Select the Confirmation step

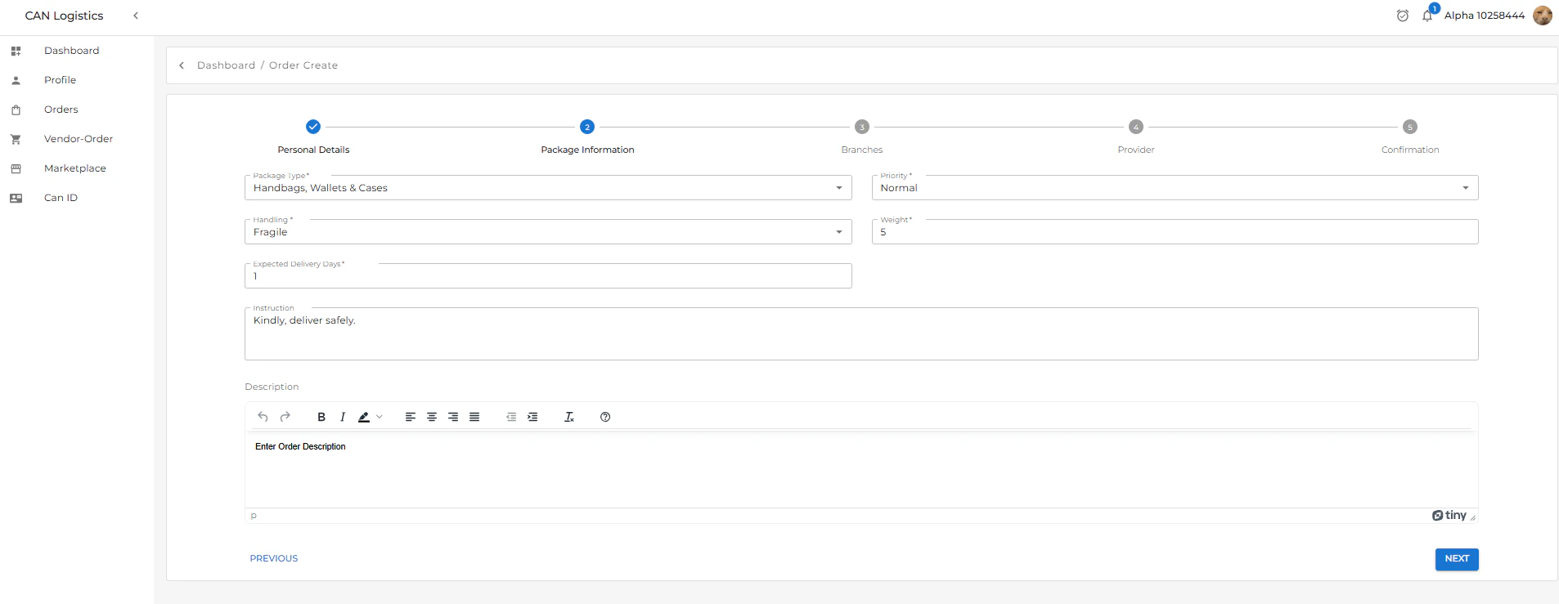pyautogui.click(x=1410, y=136)
